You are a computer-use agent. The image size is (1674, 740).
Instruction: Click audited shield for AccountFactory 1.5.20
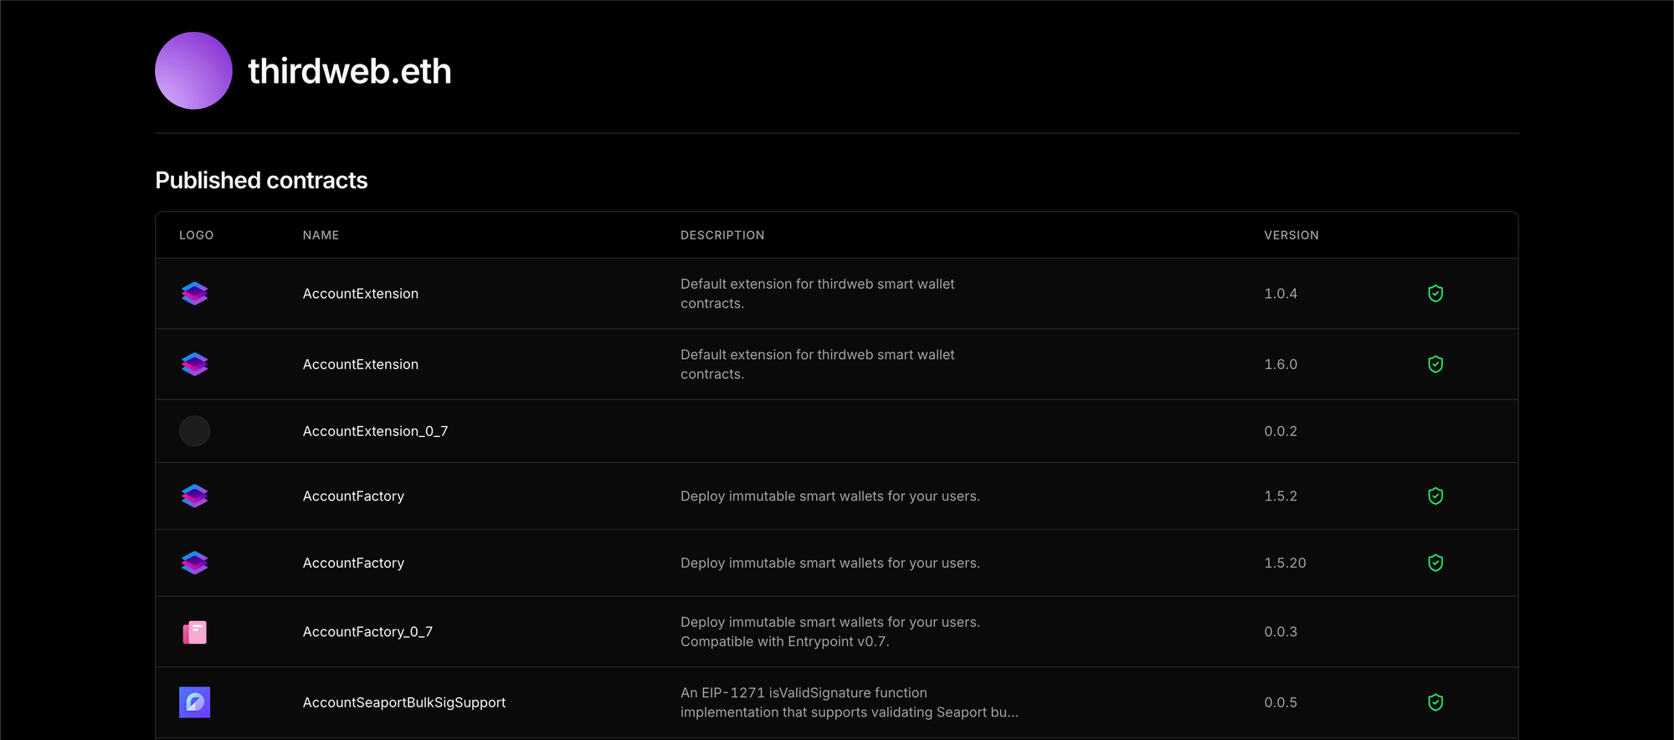(1435, 563)
